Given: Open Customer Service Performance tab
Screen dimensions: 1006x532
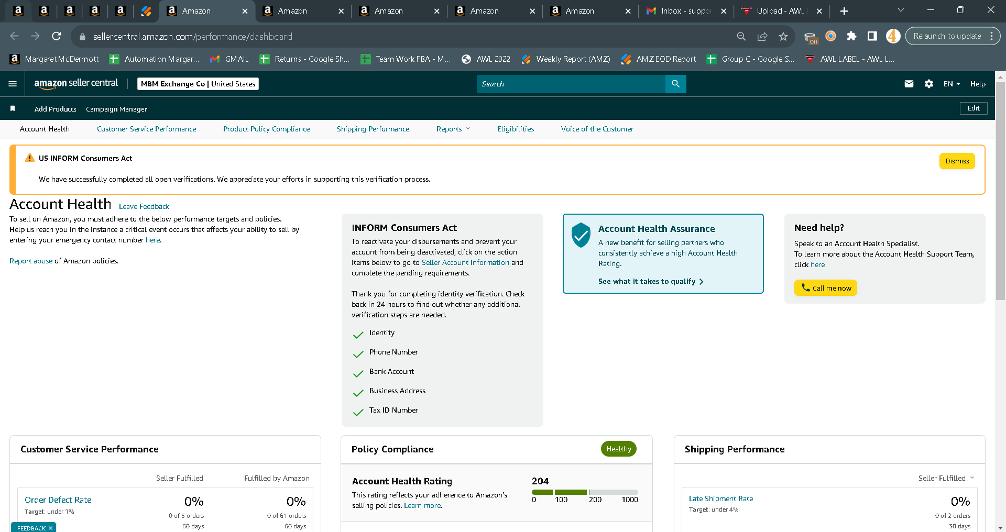Looking at the screenshot, I should point(147,129).
